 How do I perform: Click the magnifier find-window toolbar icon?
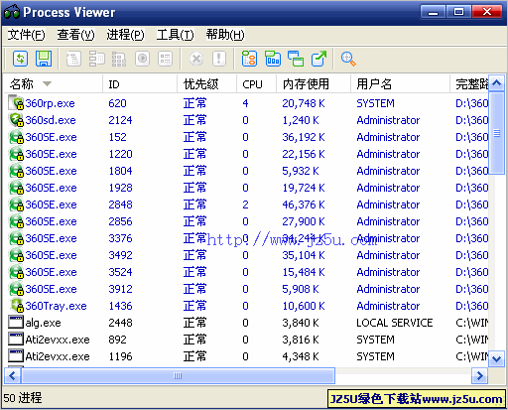348,59
